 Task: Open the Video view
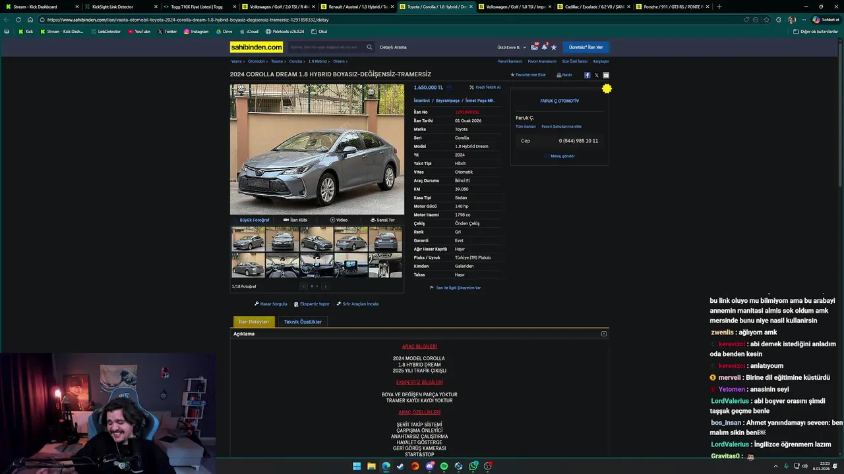pos(339,220)
